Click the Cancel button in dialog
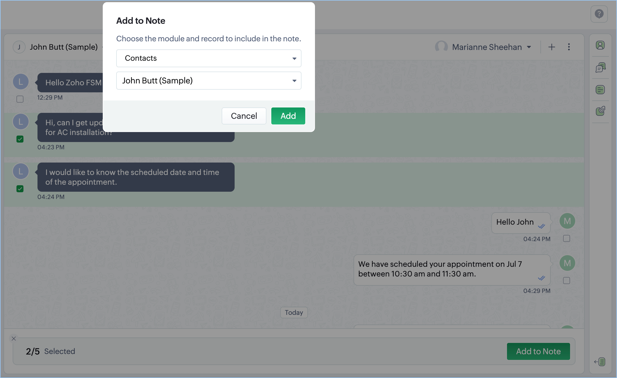617x378 pixels. click(x=244, y=116)
